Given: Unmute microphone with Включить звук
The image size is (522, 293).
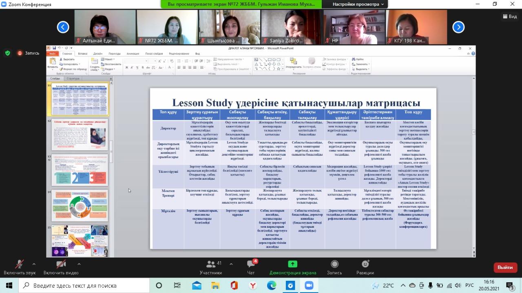Looking at the screenshot, I should coord(19,264).
